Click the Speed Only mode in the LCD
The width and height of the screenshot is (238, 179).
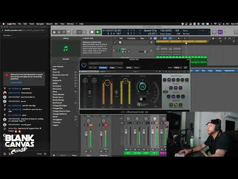pyautogui.click(x=150, y=30)
